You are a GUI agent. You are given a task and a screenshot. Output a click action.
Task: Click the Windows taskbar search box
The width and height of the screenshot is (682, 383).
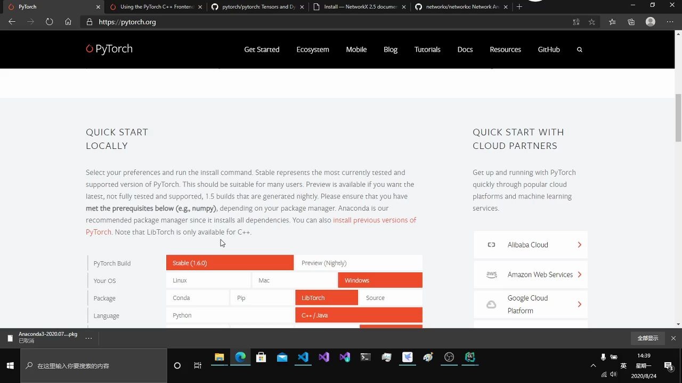pyautogui.click(x=94, y=365)
